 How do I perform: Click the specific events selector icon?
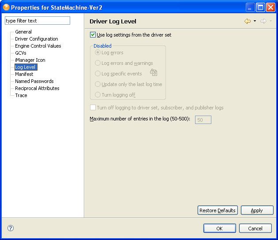click(154, 72)
